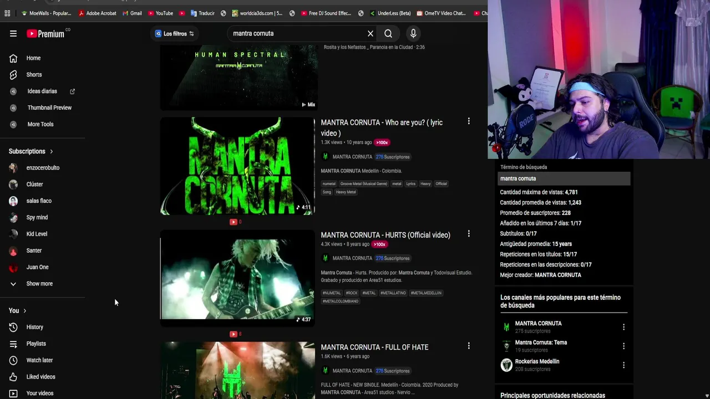
Task: Open options for MANTRA CORNUTA popular channel
Action: tap(623, 327)
